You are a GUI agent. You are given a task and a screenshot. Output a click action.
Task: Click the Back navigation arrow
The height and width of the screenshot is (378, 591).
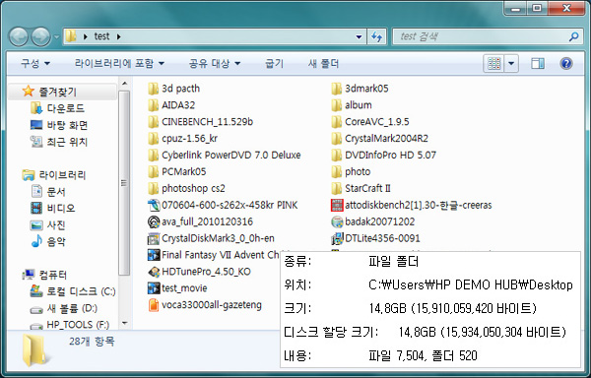19,36
